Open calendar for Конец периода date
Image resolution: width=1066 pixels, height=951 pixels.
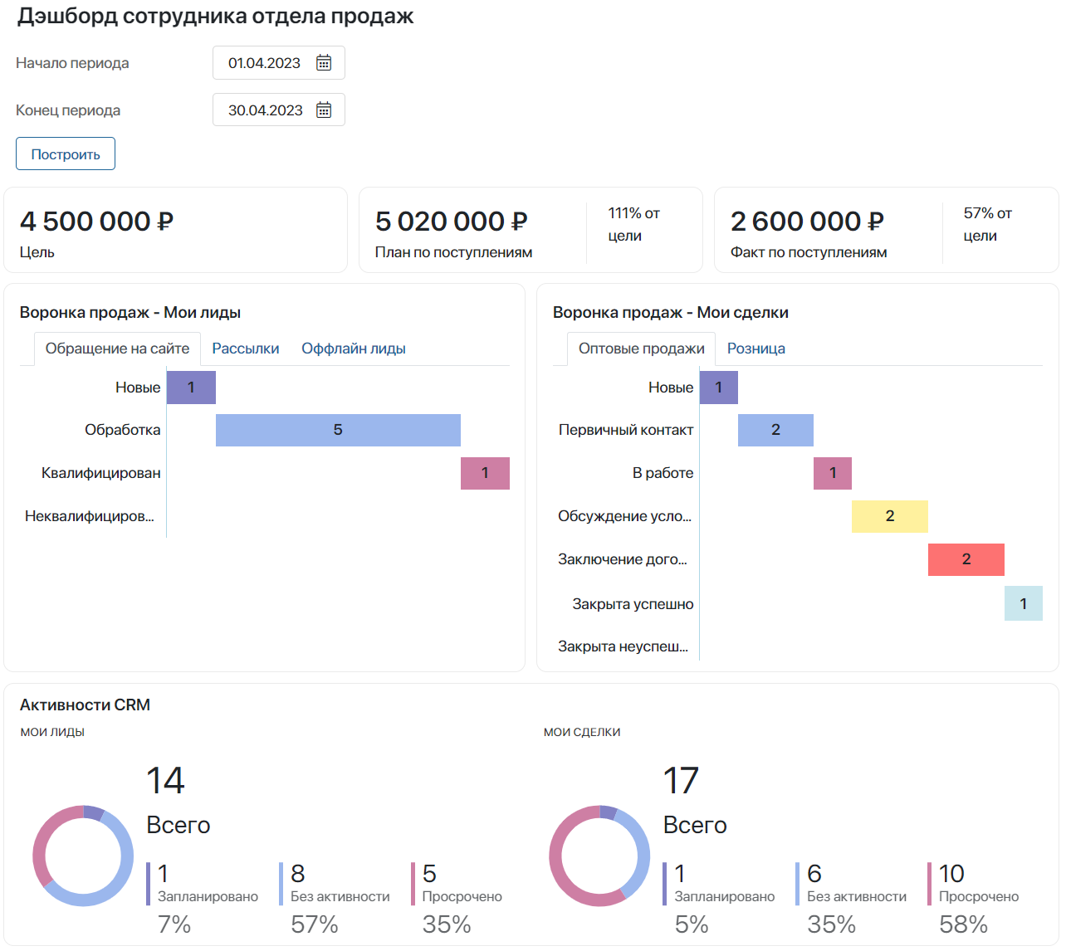coord(324,110)
